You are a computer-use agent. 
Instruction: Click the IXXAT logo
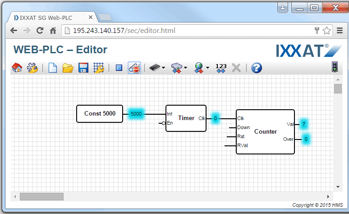click(309, 51)
